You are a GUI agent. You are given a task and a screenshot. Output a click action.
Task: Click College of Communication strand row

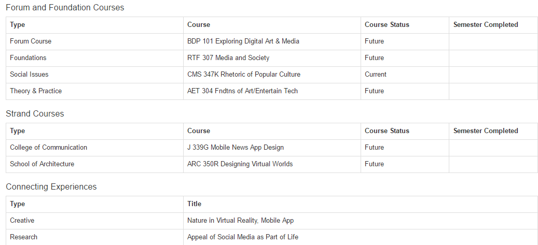[48, 148]
